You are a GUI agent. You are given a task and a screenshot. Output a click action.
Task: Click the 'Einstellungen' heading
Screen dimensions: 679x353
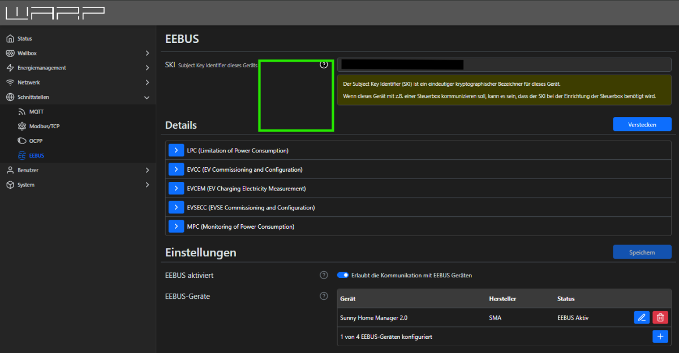coord(201,252)
